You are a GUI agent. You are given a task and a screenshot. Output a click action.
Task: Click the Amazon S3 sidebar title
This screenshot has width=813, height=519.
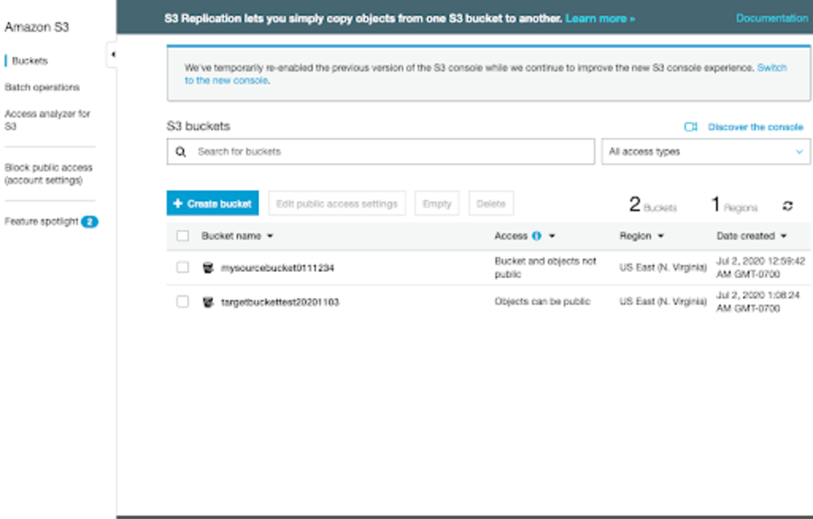tap(37, 27)
